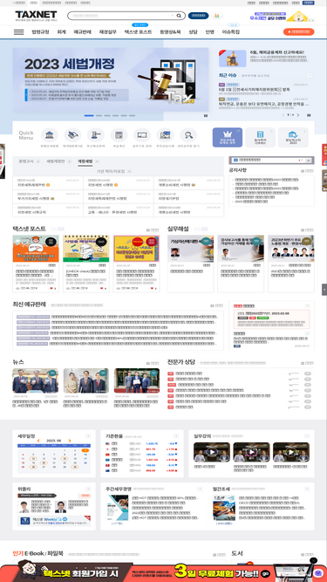Expand plus beside 개정세법 tab

pyautogui.click(x=97, y=161)
